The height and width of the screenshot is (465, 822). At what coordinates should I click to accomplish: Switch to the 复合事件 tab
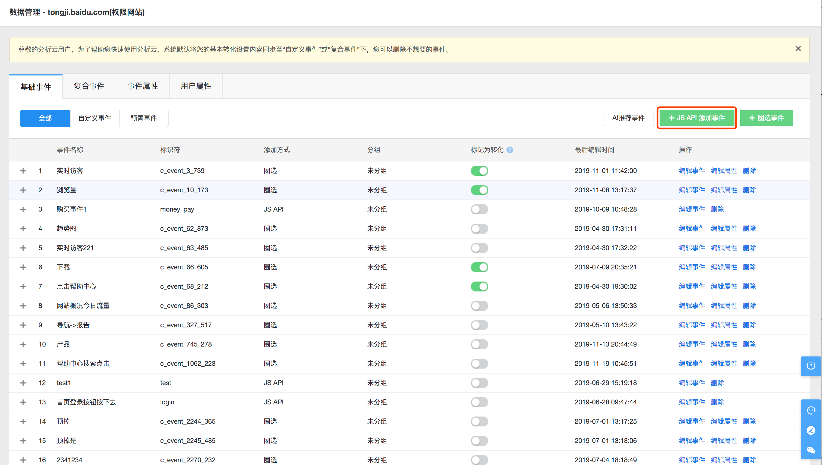pyautogui.click(x=89, y=86)
